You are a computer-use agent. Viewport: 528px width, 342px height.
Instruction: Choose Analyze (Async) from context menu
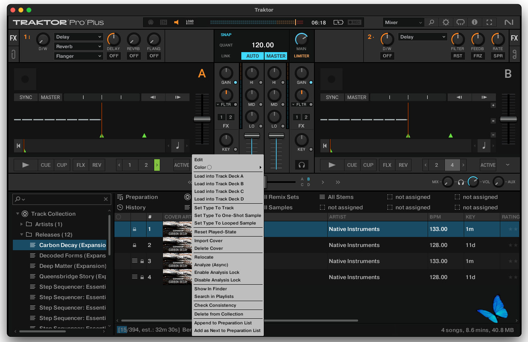228,265
